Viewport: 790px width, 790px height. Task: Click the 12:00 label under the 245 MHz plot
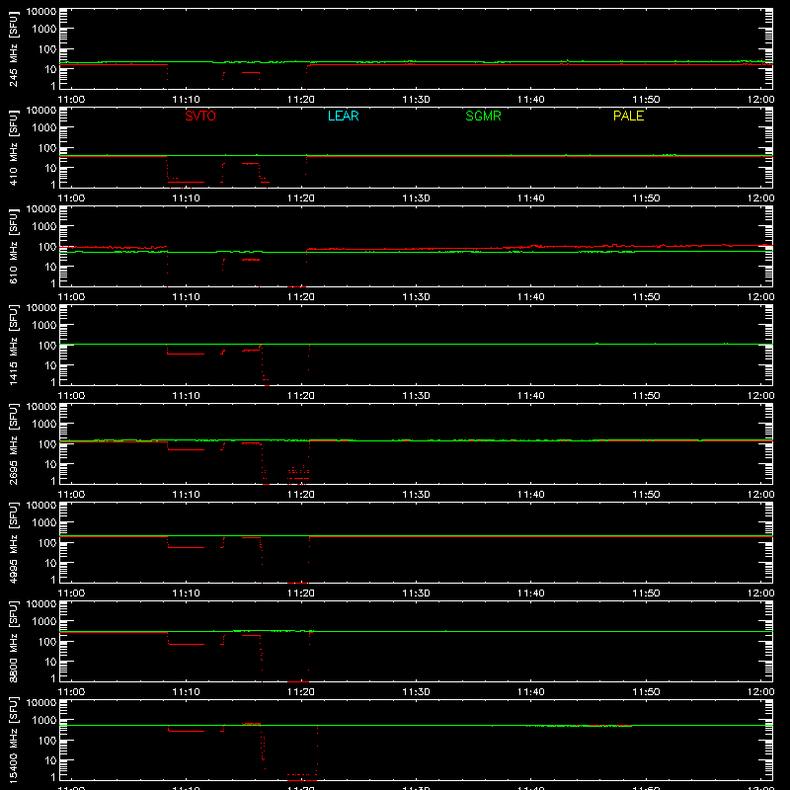point(760,100)
